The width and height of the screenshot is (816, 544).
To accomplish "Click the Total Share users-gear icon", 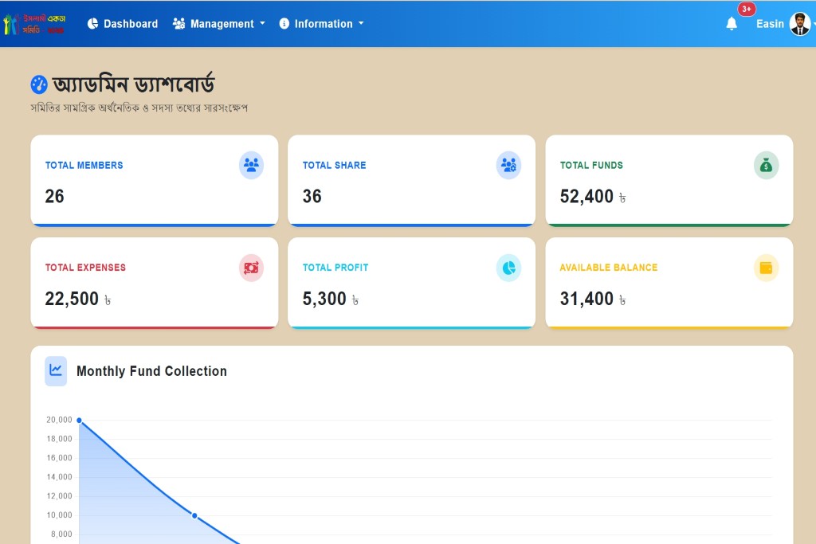I will tap(508, 166).
